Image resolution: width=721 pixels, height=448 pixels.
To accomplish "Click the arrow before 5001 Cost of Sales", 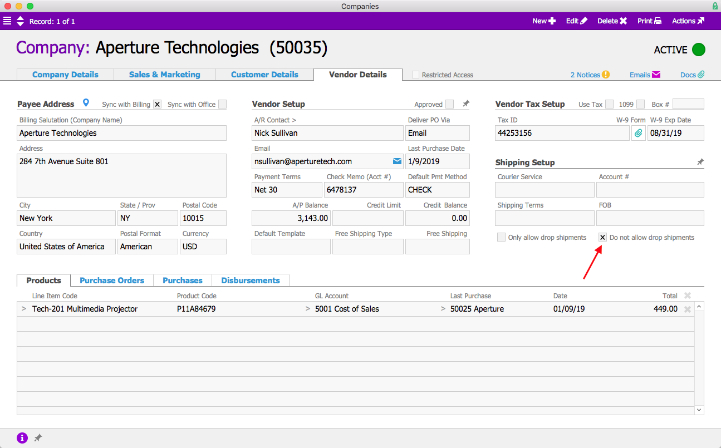I will [x=308, y=309].
